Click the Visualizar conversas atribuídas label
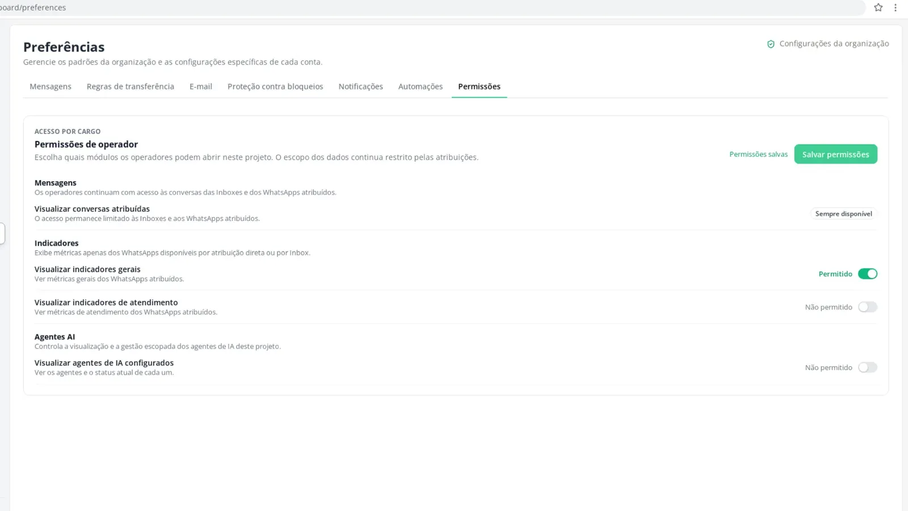The height and width of the screenshot is (511, 908). click(92, 209)
